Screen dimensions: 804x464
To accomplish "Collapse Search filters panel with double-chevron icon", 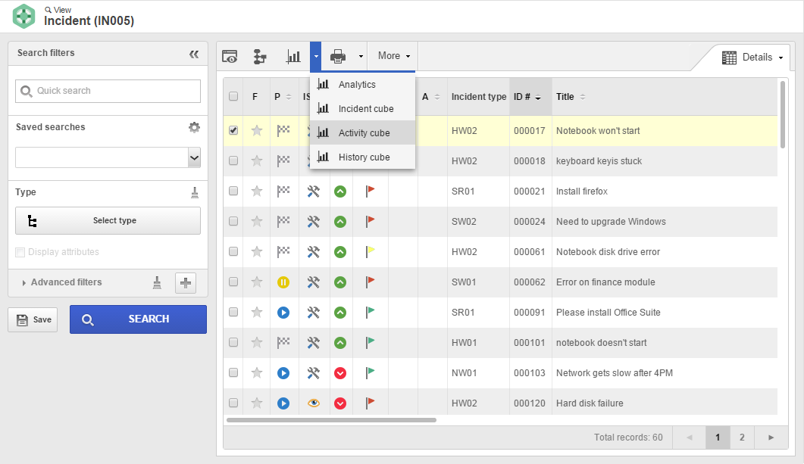I will pos(194,54).
